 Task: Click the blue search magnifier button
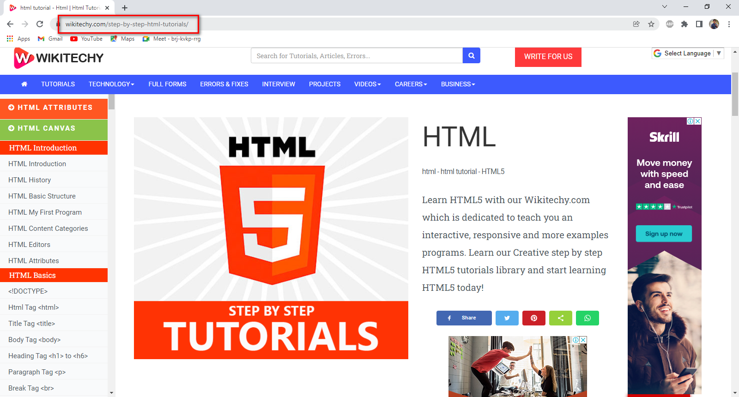point(471,55)
